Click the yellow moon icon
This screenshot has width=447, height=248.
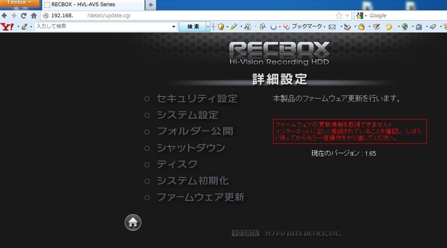[x=389, y=27]
